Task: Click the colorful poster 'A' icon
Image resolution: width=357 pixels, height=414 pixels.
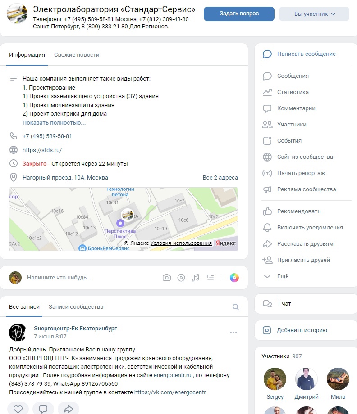Action: [234, 278]
